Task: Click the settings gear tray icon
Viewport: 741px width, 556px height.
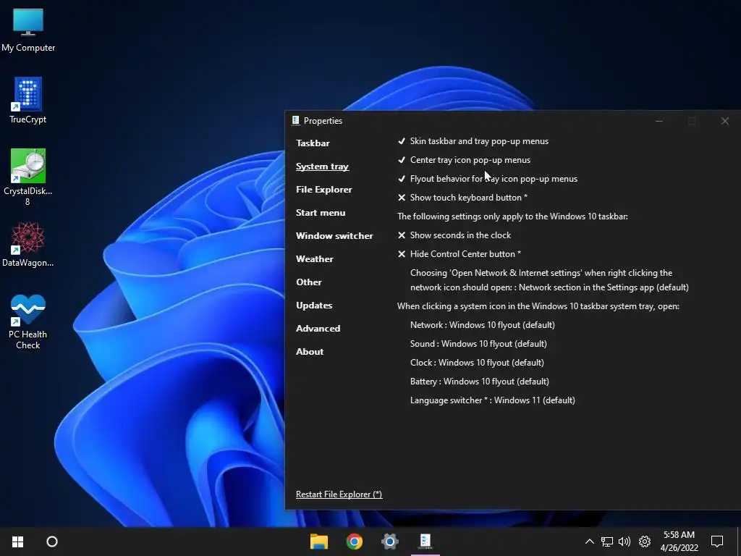Action: 645,542
